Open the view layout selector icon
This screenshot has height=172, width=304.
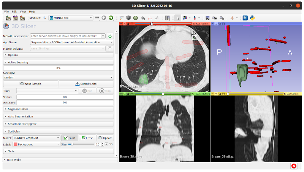coord(168,18)
